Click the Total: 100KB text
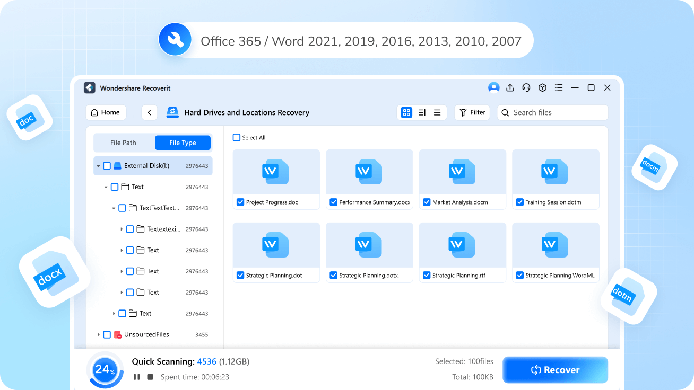The image size is (694, 390). pyautogui.click(x=473, y=377)
